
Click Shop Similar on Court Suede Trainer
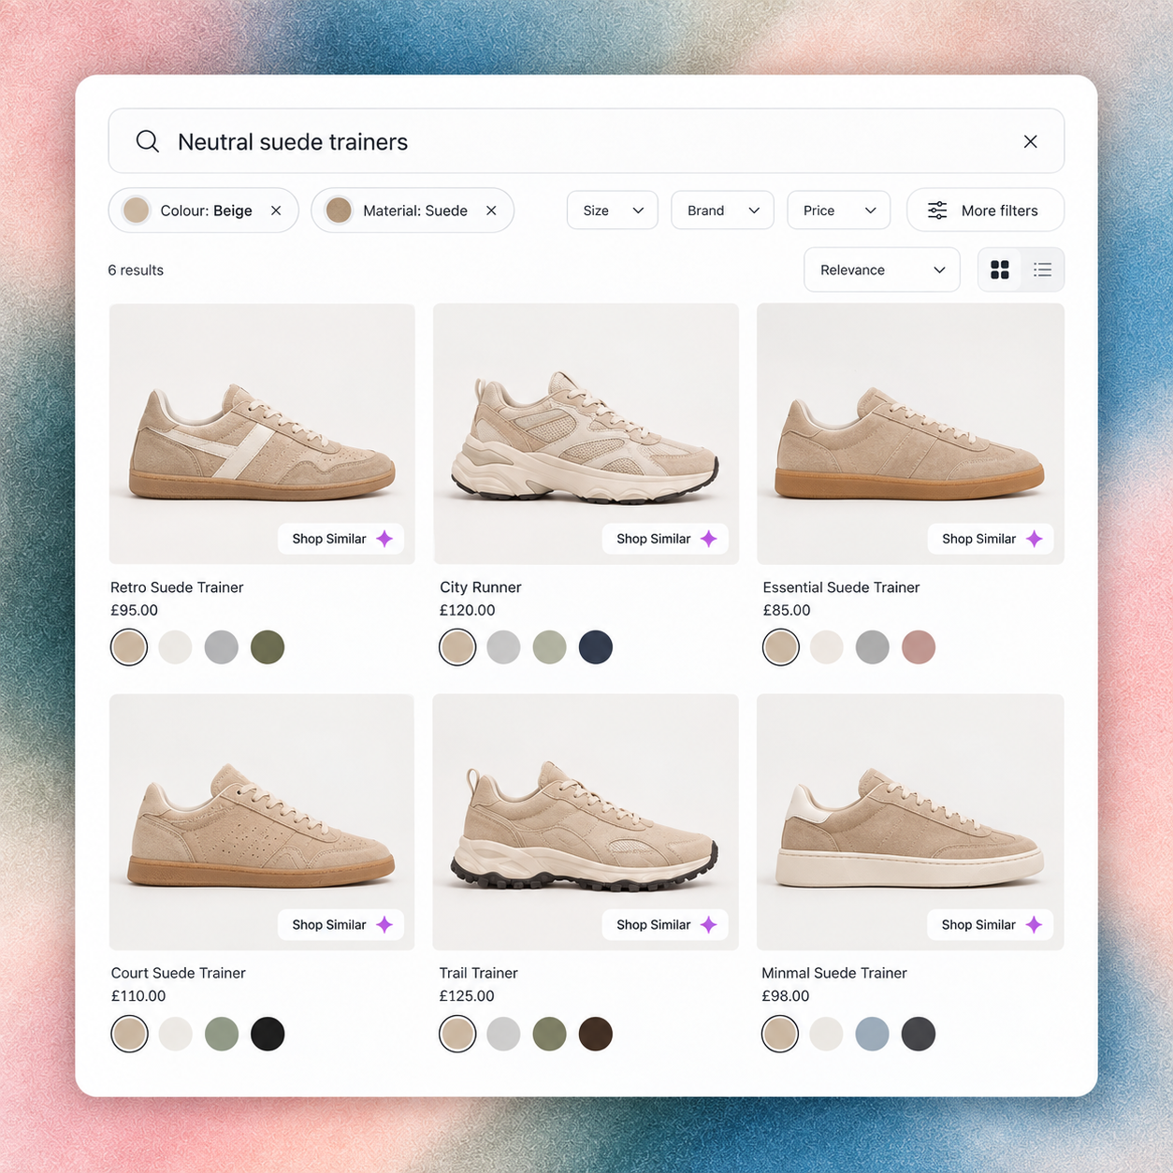click(x=340, y=924)
